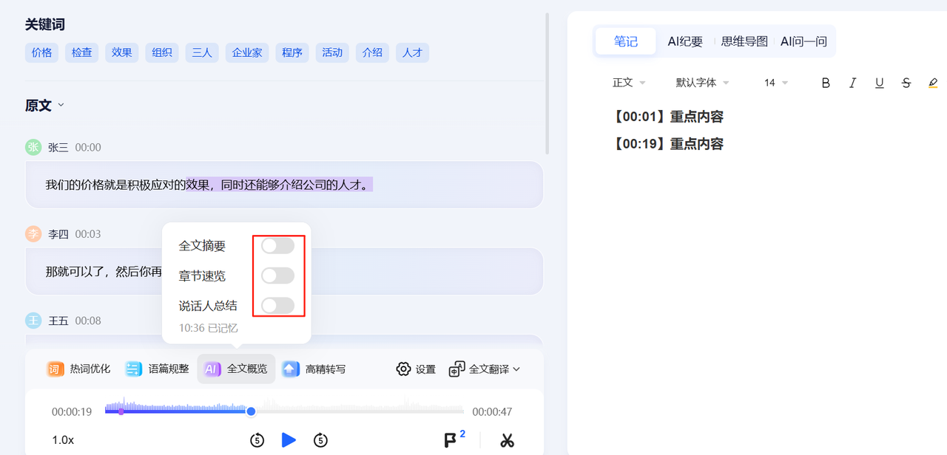Click 王五 speaker avatar
The height and width of the screenshot is (455, 947).
(33, 321)
